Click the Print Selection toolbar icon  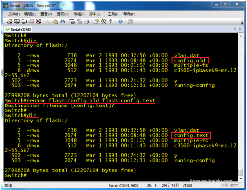(x=79, y=21)
